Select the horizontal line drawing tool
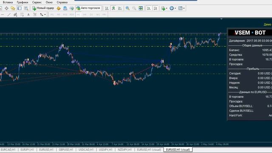The height and width of the screenshot is (153, 272). tap(3, 15)
